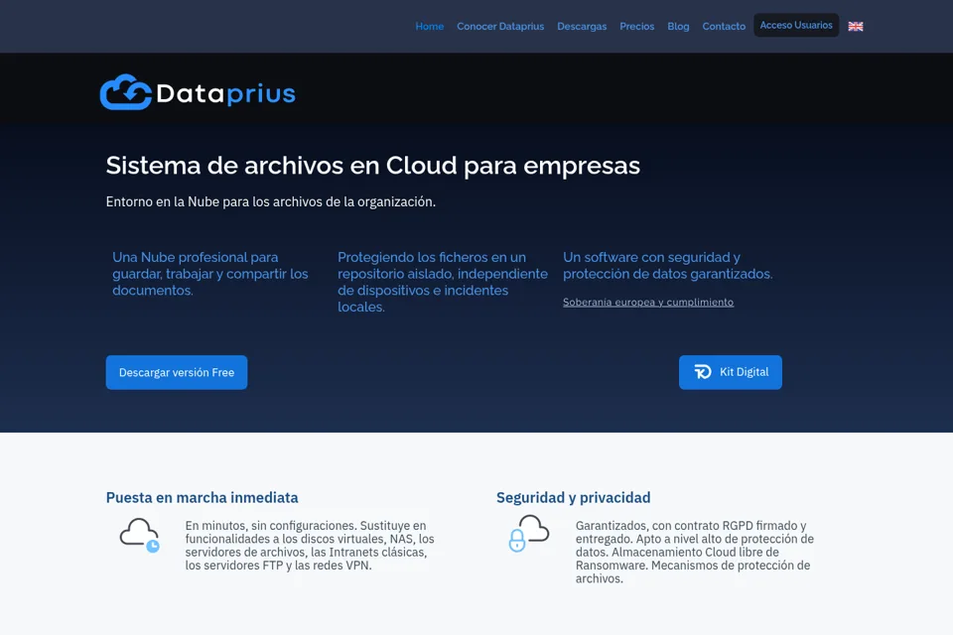Click the text Una Nube profesional para guardar

(x=210, y=274)
